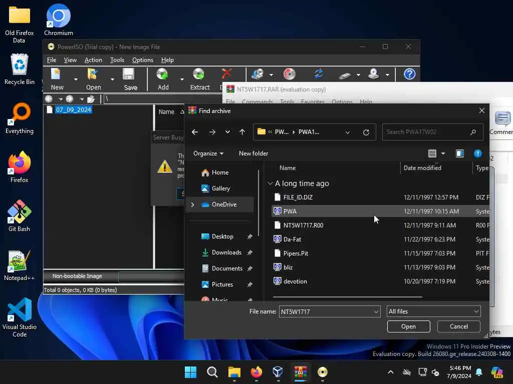Open the view options dropdown arrow
513x384 pixels.
pyautogui.click(x=443, y=153)
